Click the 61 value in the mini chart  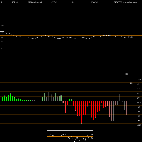click(91, 135)
